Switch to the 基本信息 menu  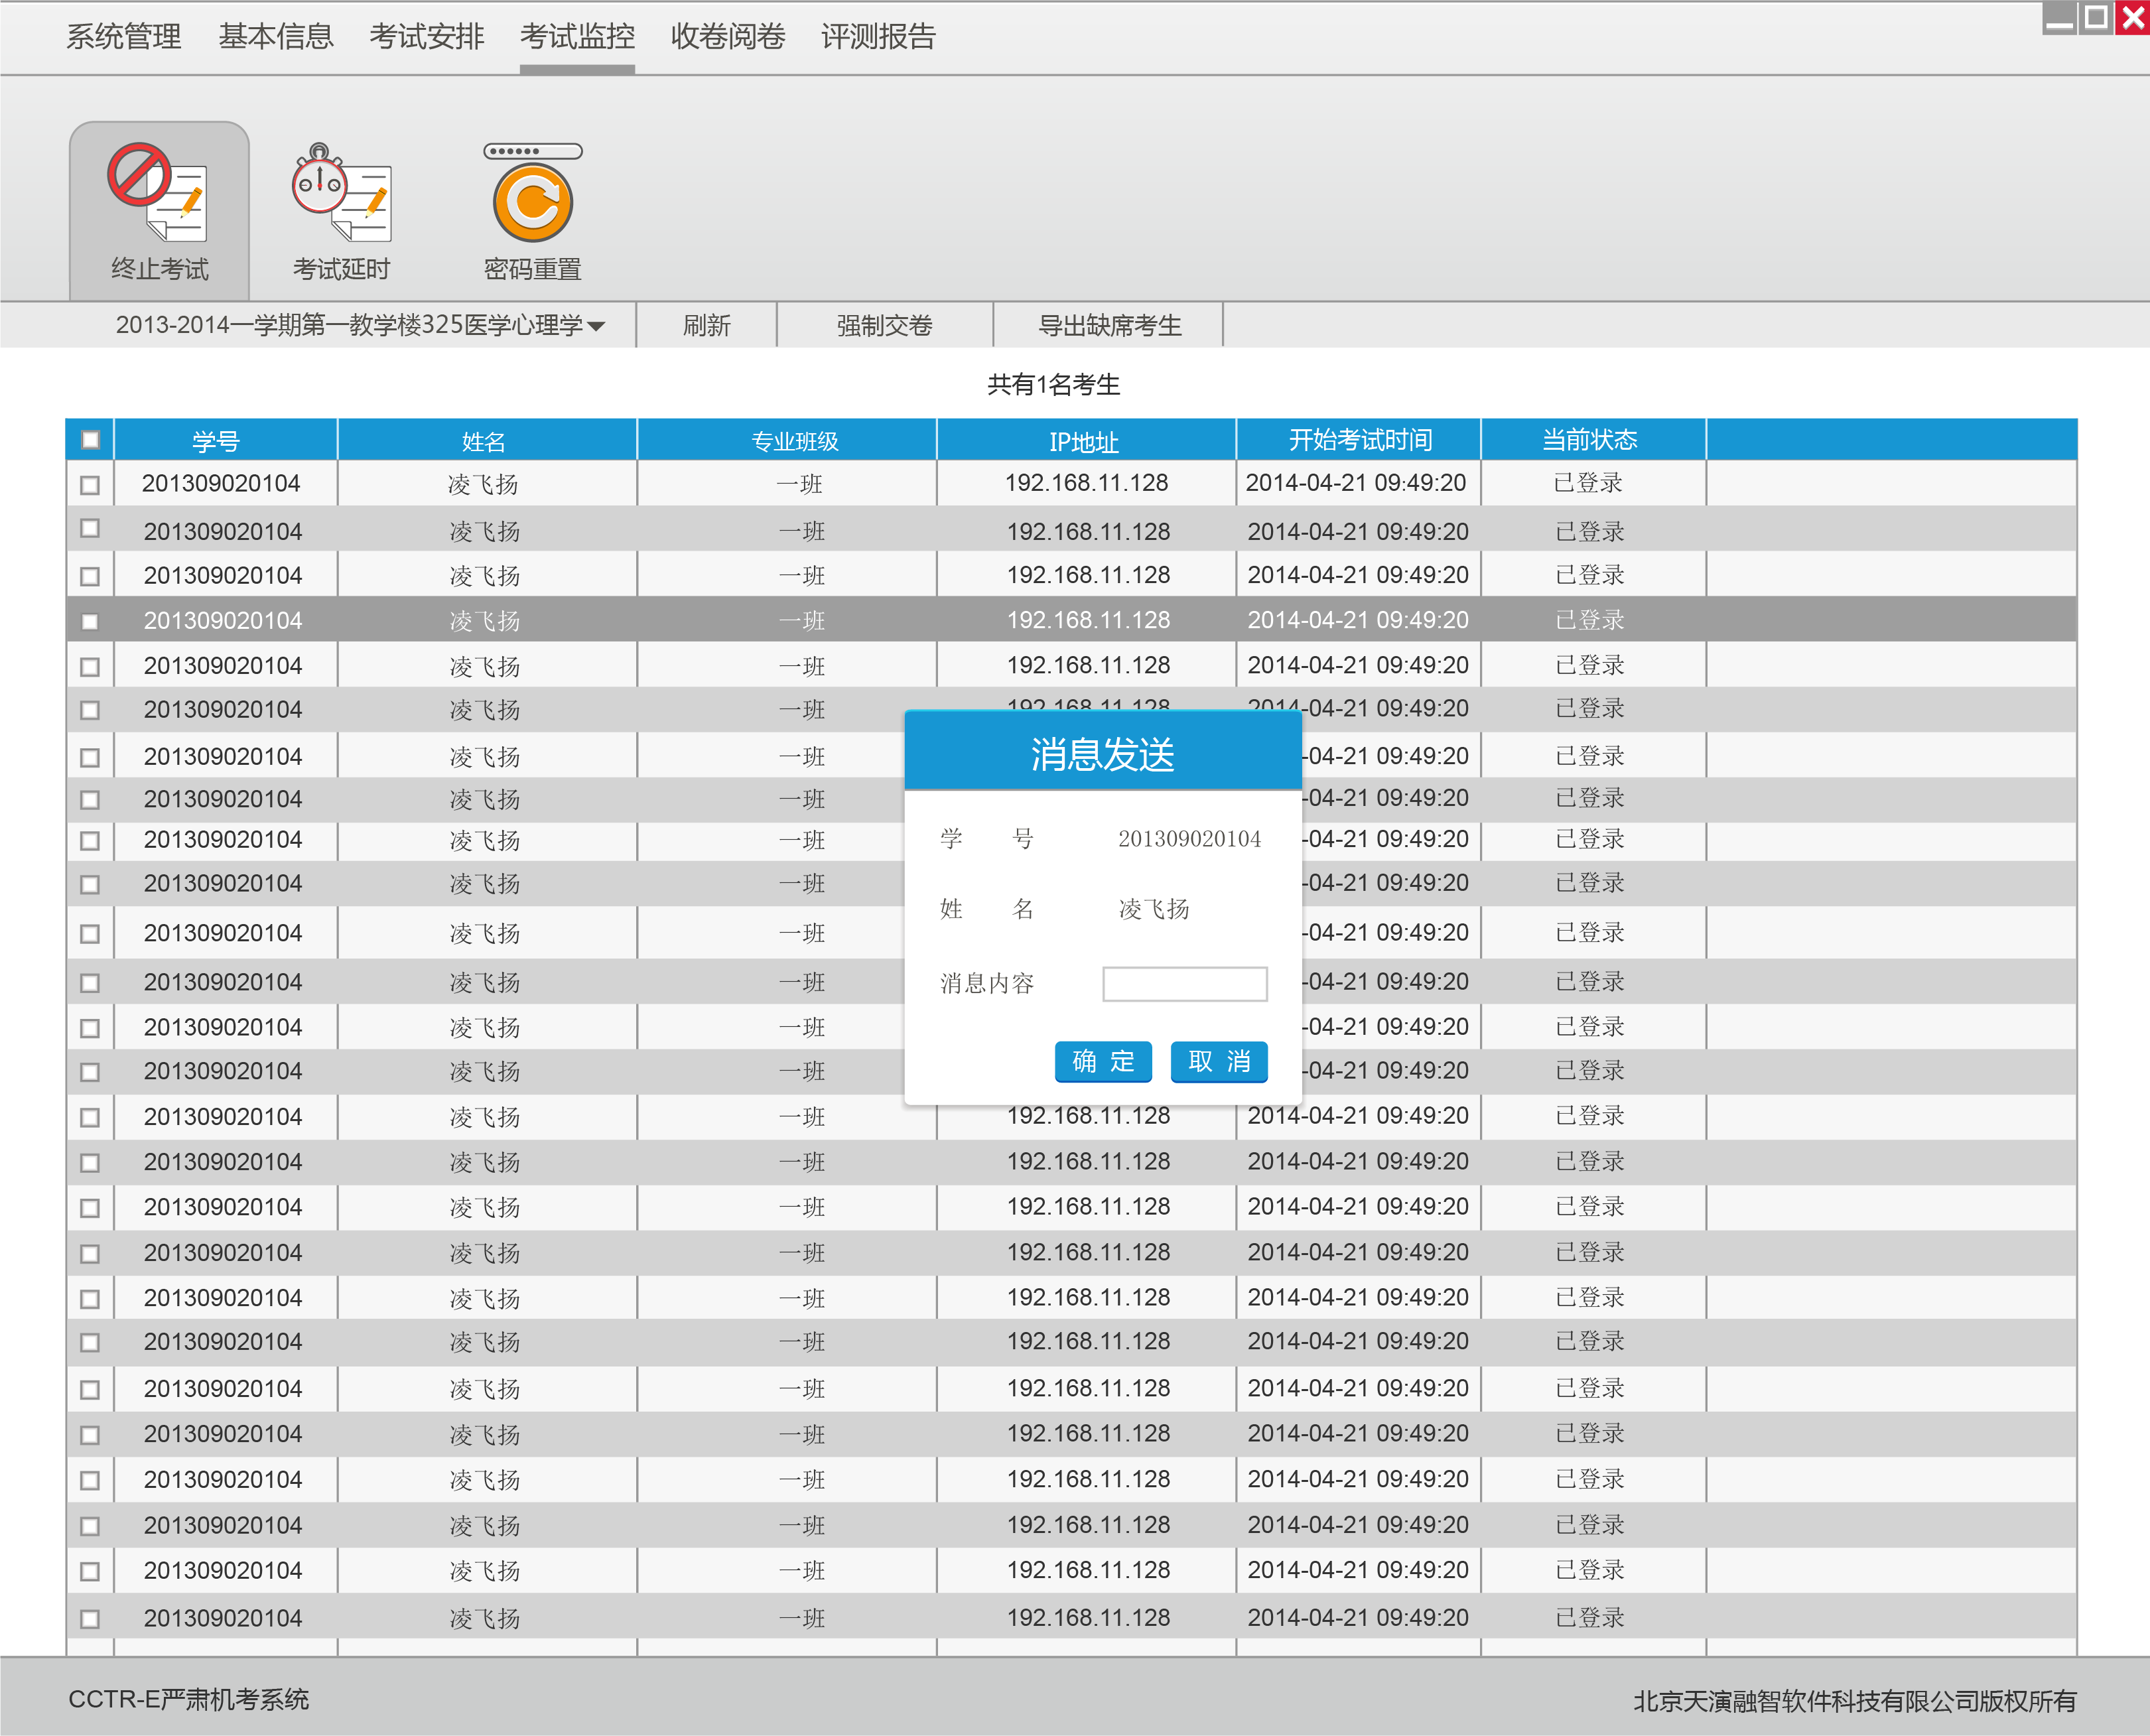pyautogui.click(x=275, y=37)
